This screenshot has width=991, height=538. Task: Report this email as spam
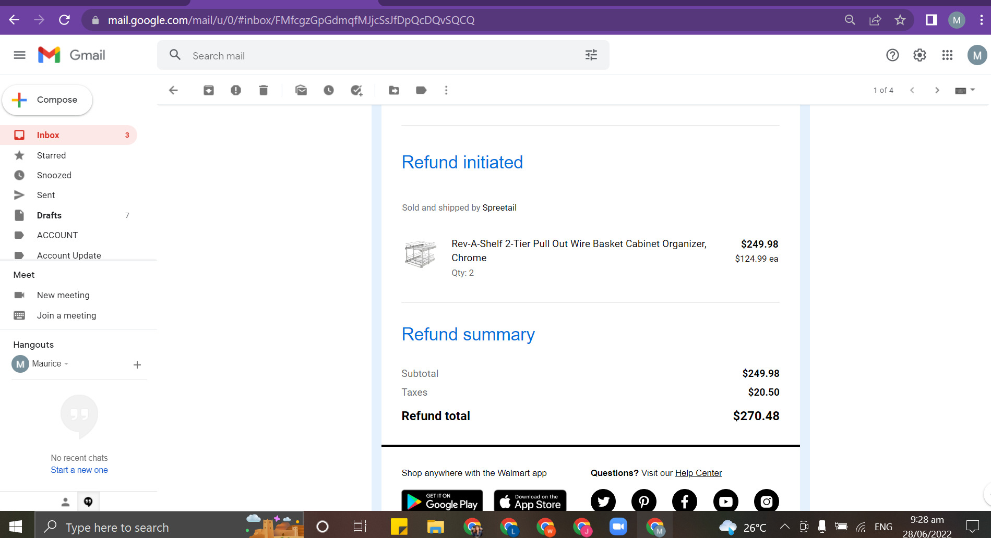tap(236, 90)
